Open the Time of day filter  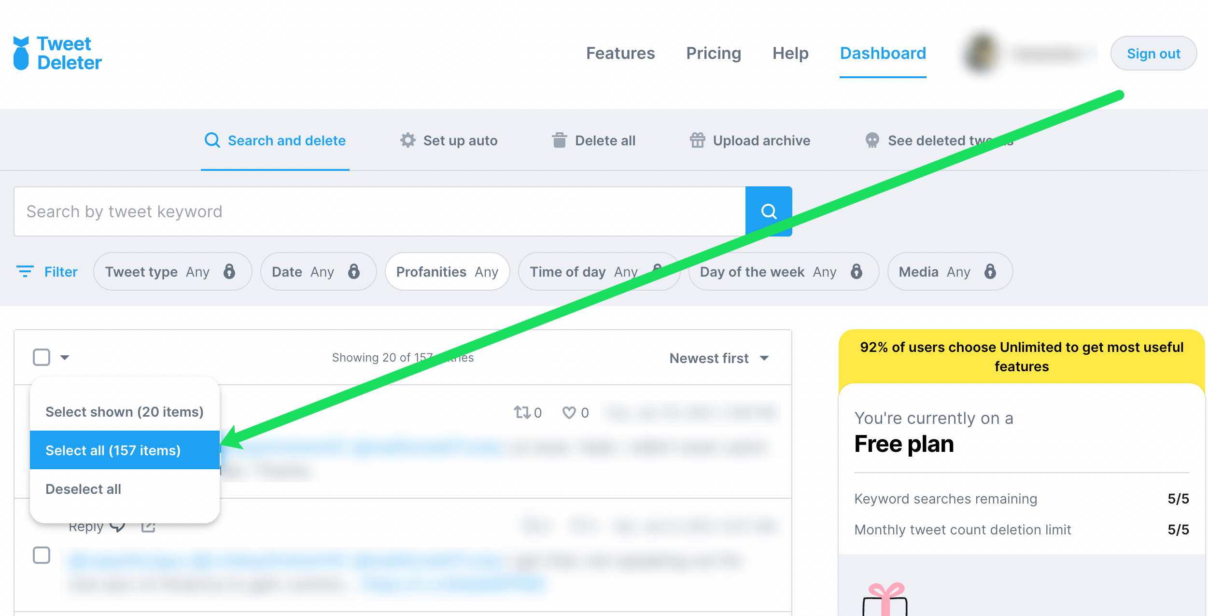599,271
